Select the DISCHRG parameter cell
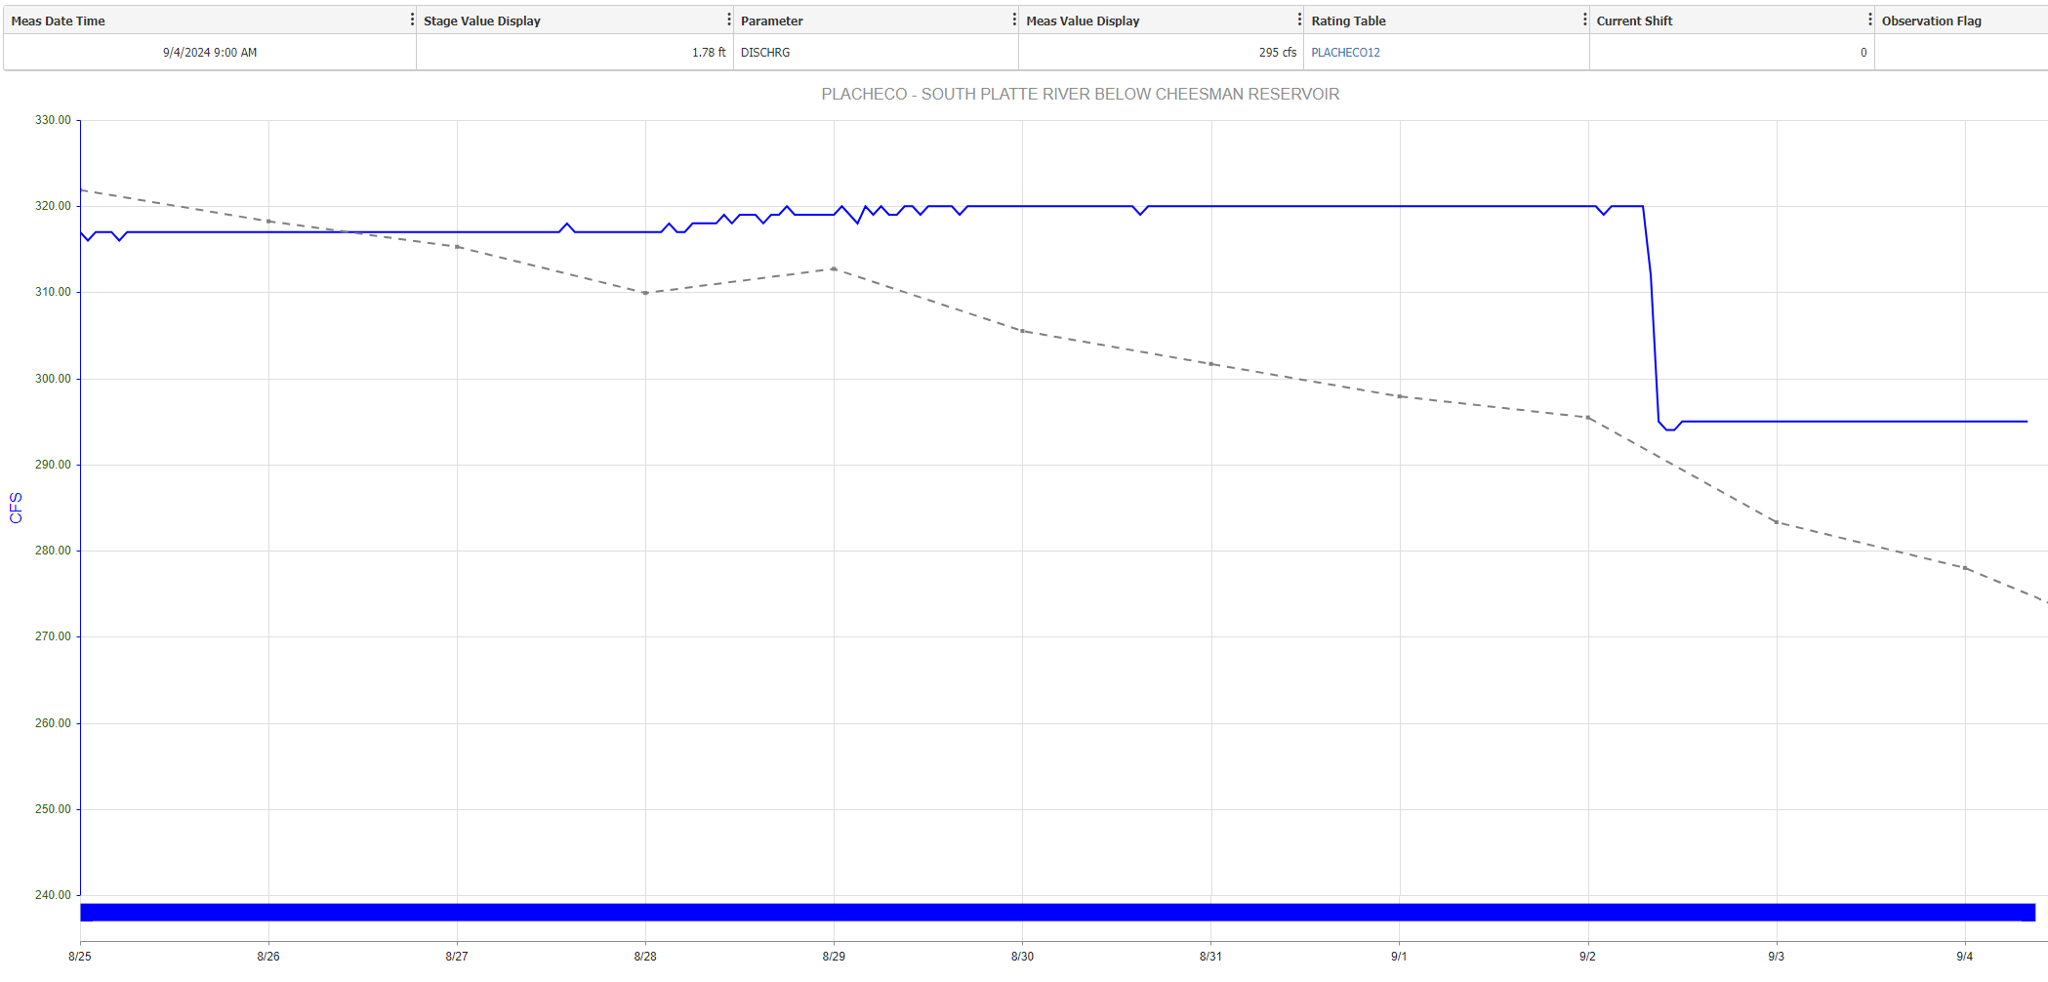 click(765, 53)
